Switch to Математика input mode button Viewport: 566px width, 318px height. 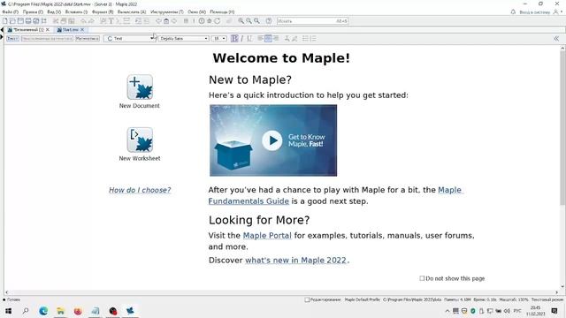[x=88, y=38]
